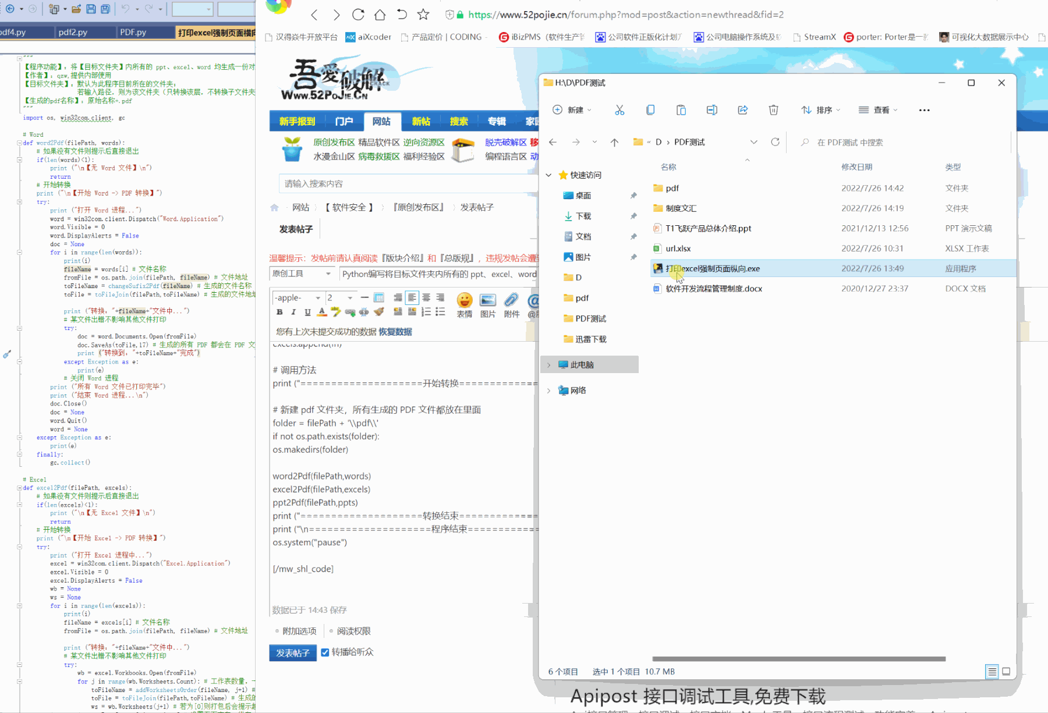Cut the selected file with the scissors icon
Image resolution: width=1048 pixels, height=713 pixels.
619,109
